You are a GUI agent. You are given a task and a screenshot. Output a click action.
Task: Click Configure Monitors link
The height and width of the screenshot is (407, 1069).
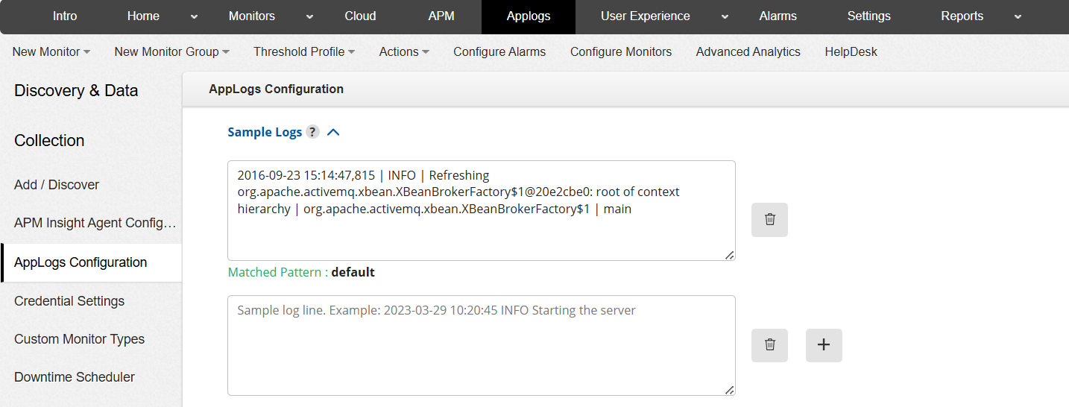[x=621, y=51]
